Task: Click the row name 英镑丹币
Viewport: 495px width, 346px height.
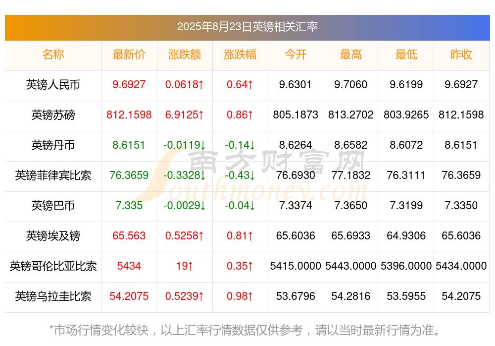Action: pos(53,145)
